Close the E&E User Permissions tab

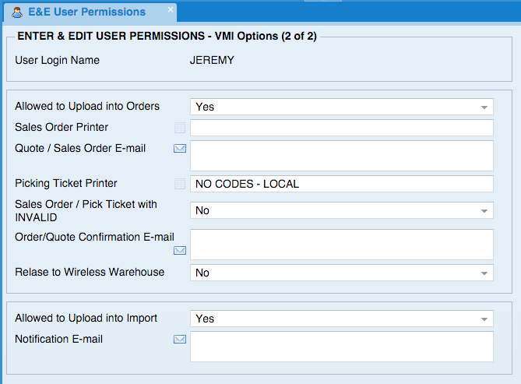(x=171, y=9)
